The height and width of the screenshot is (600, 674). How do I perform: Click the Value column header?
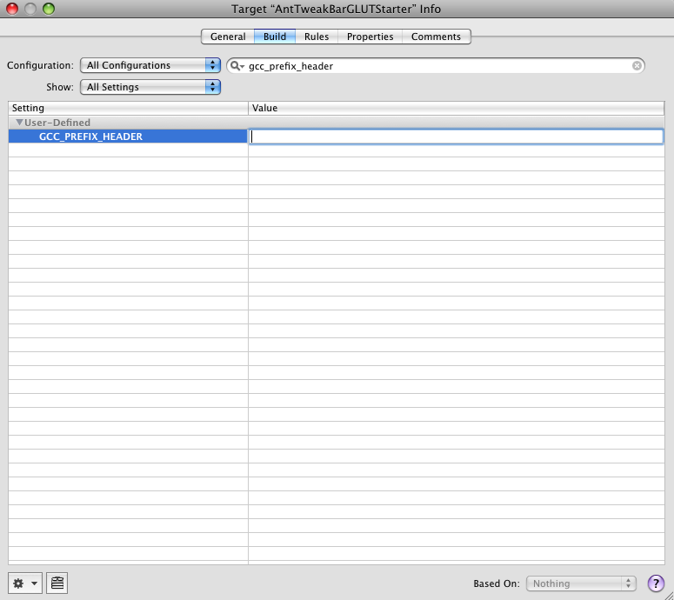[x=457, y=108]
